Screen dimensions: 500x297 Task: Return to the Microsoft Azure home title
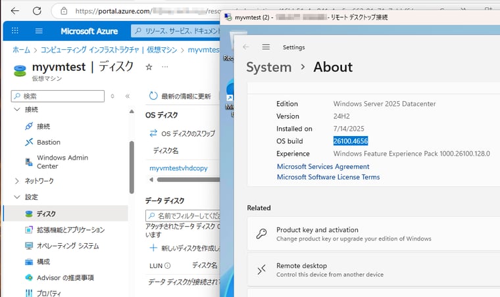click(x=89, y=31)
